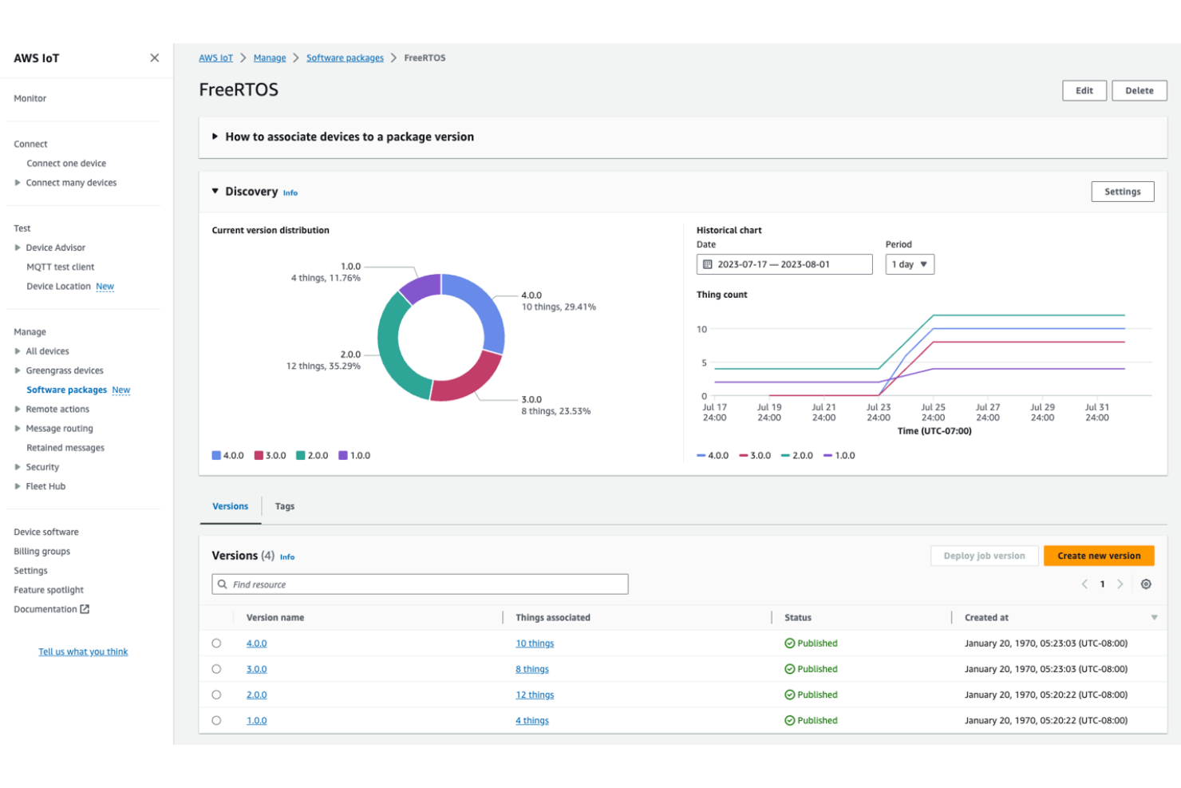This screenshot has width=1181, height=788.
Task: Expand All devices in the sidebar
Action: click(x=16, y=350)
